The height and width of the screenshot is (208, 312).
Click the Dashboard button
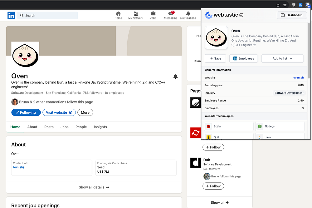click(x=292, y=15)
